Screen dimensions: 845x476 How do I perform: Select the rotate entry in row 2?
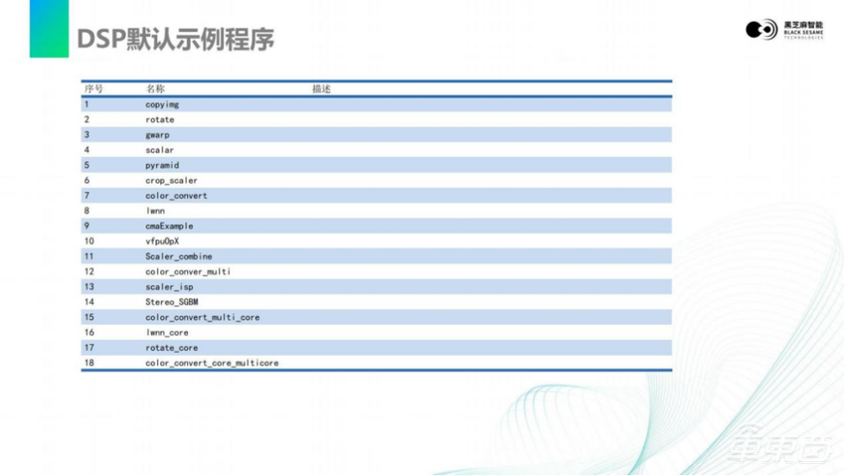(159, 119)
